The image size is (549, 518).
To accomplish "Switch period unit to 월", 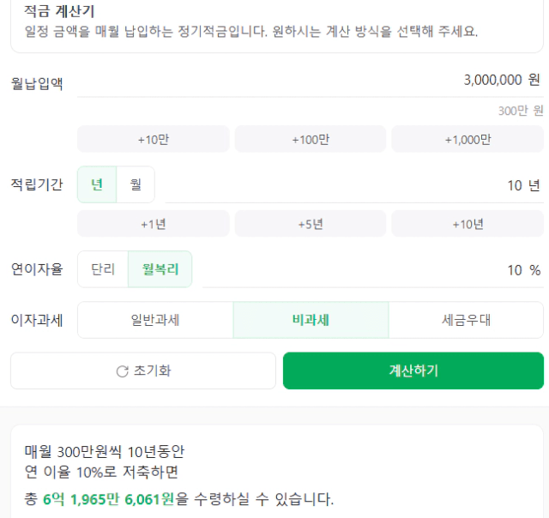I will [x=136, y=184].
